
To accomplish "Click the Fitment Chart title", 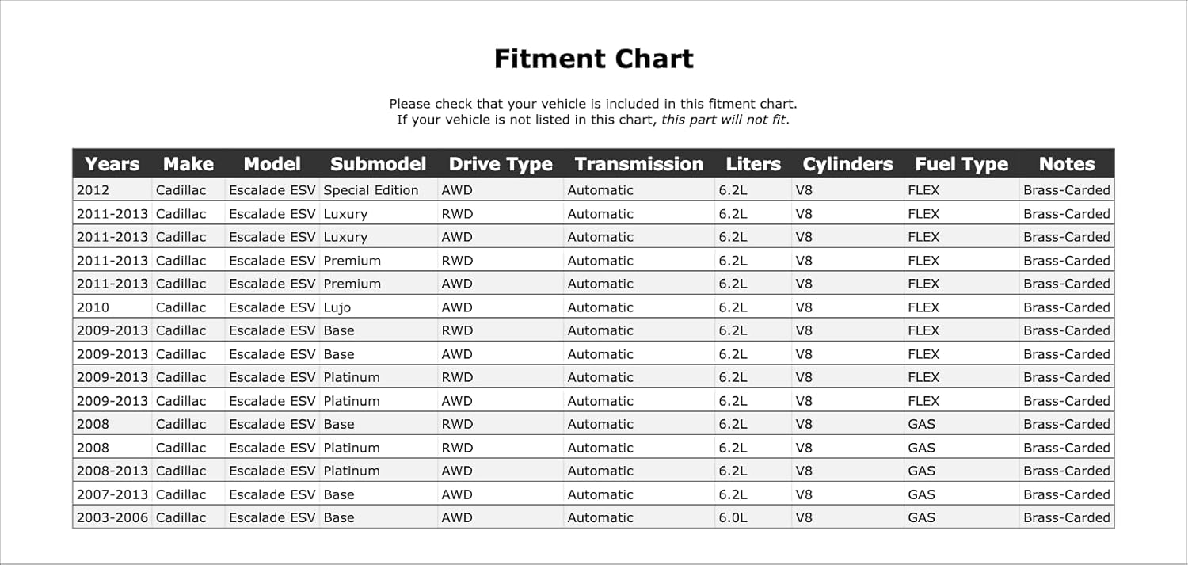I will (593, 59).
